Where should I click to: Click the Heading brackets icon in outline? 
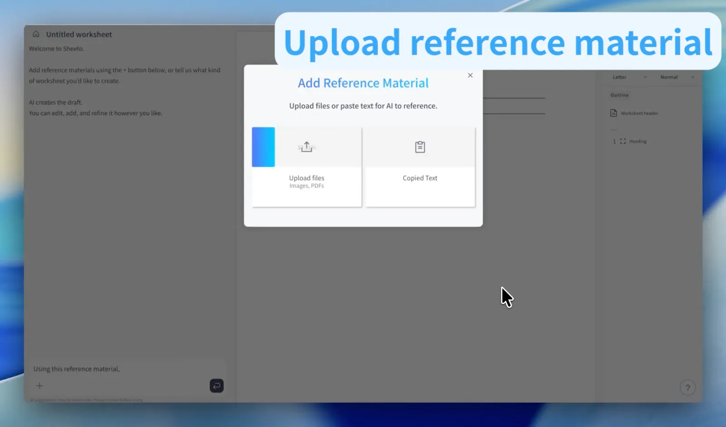point(623,141)
